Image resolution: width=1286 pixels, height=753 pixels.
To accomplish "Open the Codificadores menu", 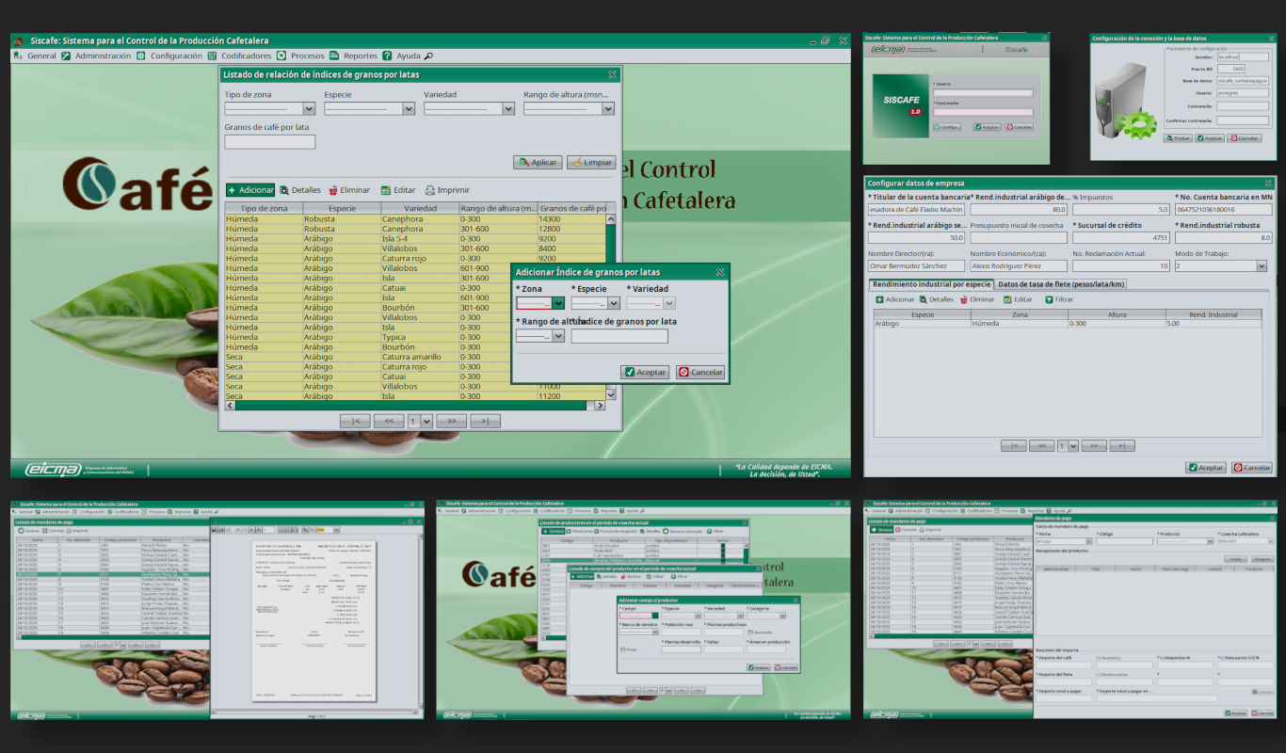I will point(240,56).
